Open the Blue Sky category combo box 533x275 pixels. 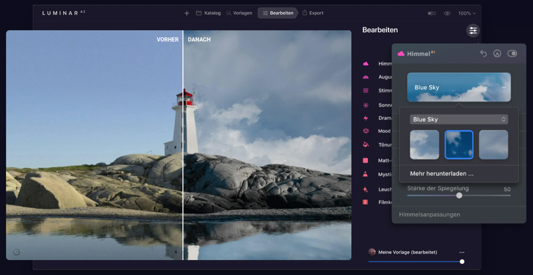click(x=459, y=119)
